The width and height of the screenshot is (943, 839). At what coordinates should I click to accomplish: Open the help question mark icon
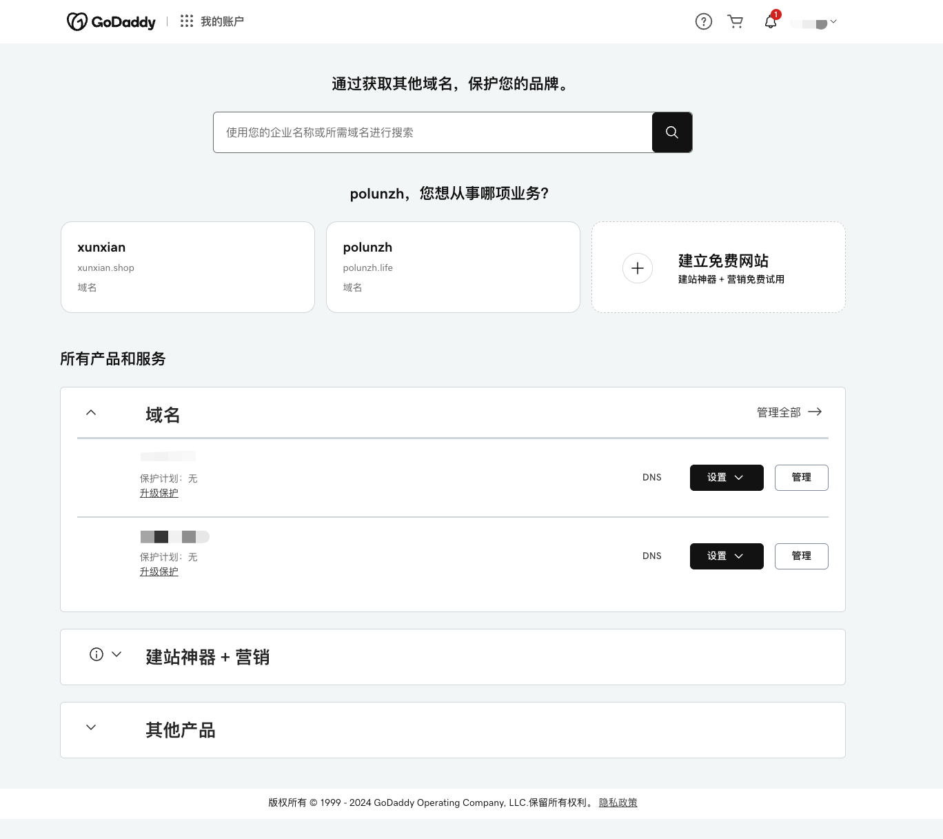(x=703, y=22)
